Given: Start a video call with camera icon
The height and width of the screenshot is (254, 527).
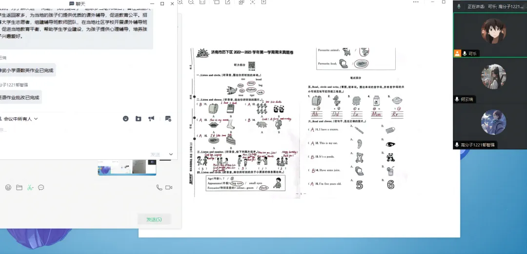Looking at the screenshot, I should (169, 188).
